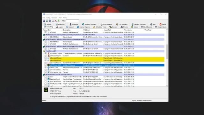Image resolution: width=204 pixels, height=115 pixels.
Task: Open the File menu
Action: pos(44,18)
